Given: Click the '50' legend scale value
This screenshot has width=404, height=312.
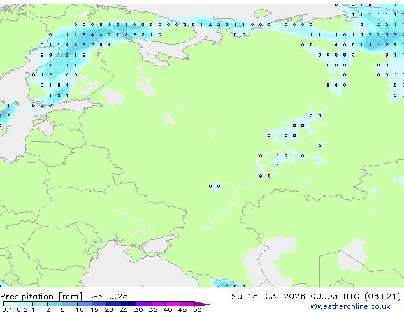Looking at the screenshot, I should point(197,309).
